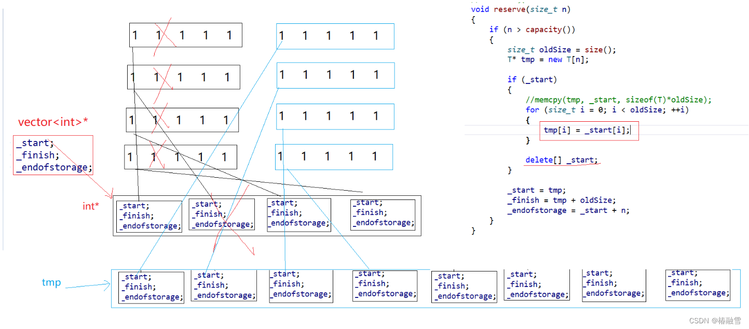Click the if (n > capacity()) condition
This screenshot has width=749, height=329.
click(x=532, y=30)
